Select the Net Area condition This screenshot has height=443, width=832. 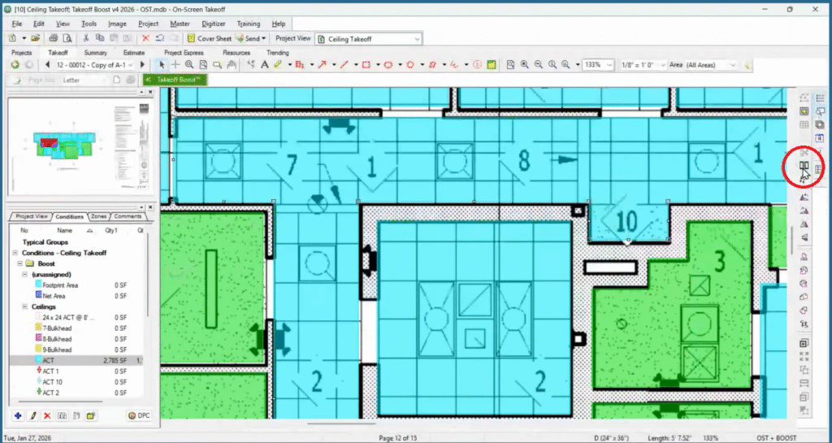click(x=54, y=296)
